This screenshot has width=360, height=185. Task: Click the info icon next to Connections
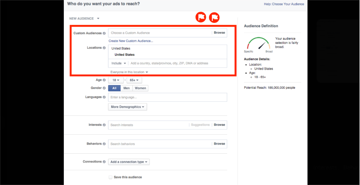point(104,162)
